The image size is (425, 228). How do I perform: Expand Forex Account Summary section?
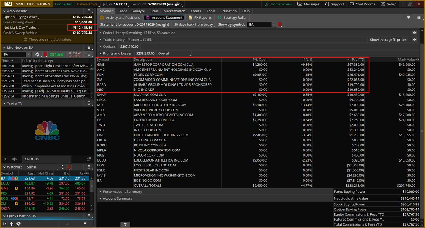coord(100,192)
